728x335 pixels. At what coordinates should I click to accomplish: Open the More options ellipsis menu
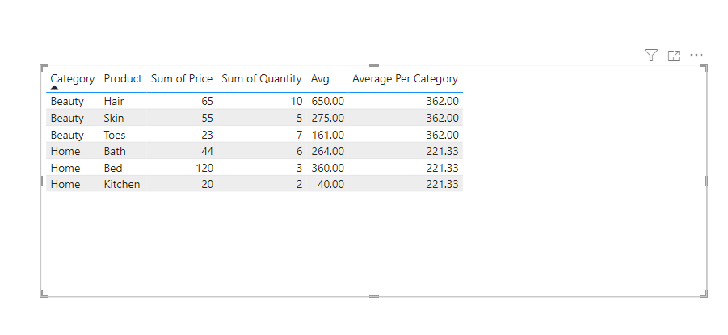696,55
